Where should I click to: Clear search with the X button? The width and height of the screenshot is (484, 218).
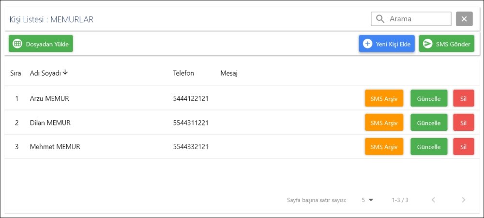(464, 19)
